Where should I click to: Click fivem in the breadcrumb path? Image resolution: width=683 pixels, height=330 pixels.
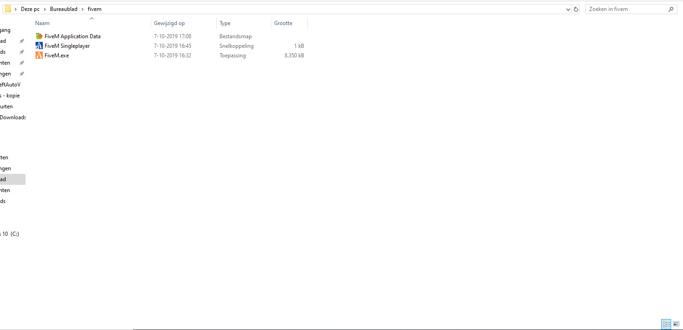[94, 9]
